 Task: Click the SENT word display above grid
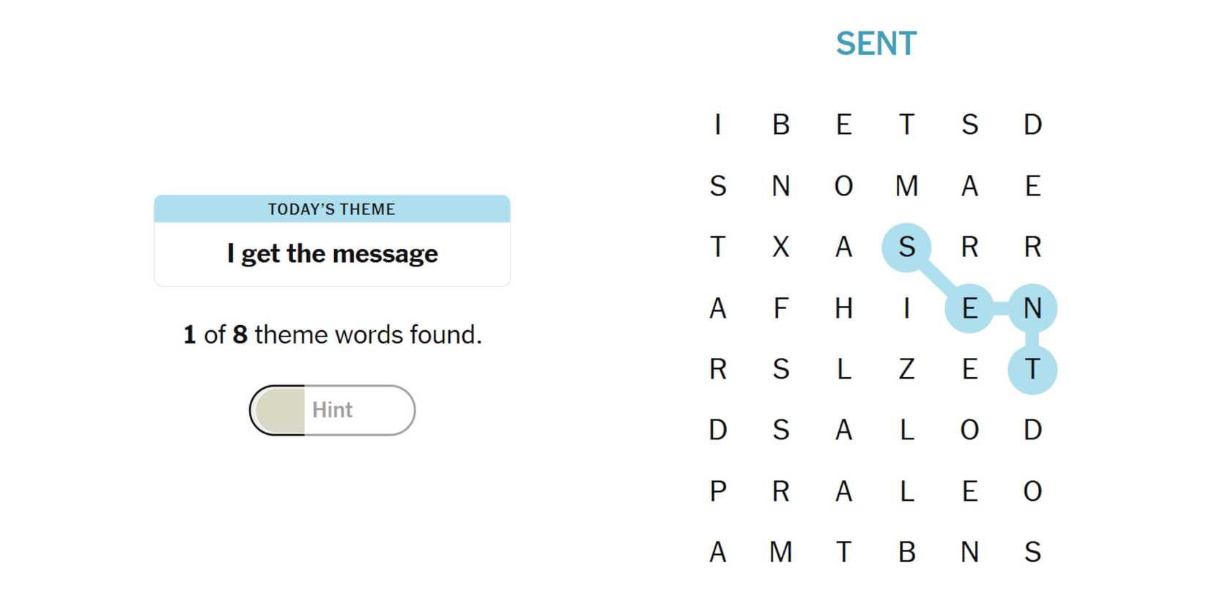pyautogui.click(x=876, y=44)
